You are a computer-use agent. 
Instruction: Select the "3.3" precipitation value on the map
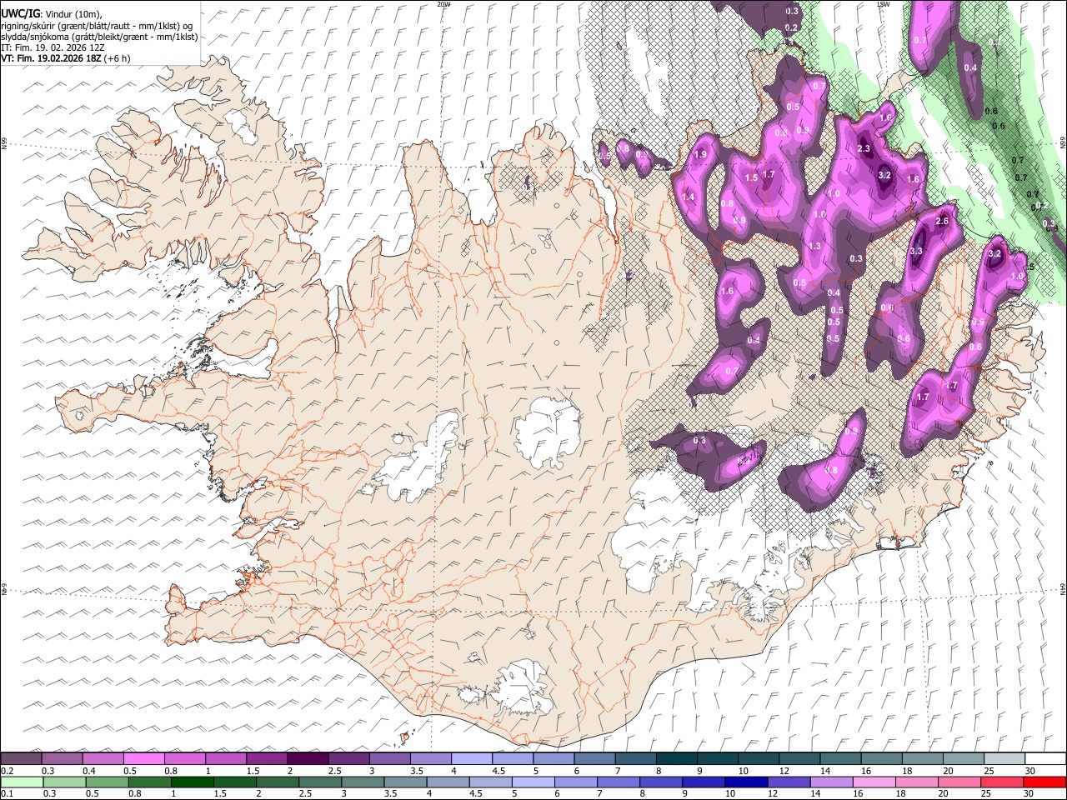(x=916, y=251)
